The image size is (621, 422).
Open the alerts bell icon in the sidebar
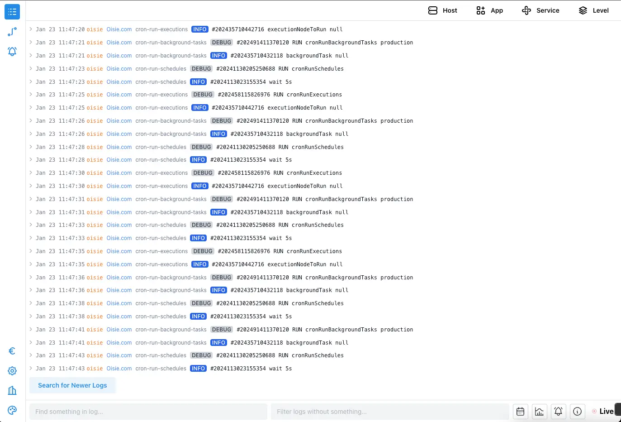click(12, 51)
